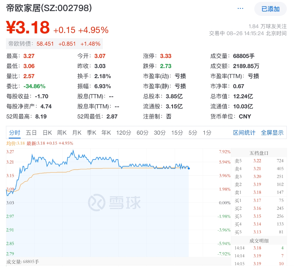294x277 pixels.
Task: Click the 量比 value 2.57
Action: coord(29,76)
